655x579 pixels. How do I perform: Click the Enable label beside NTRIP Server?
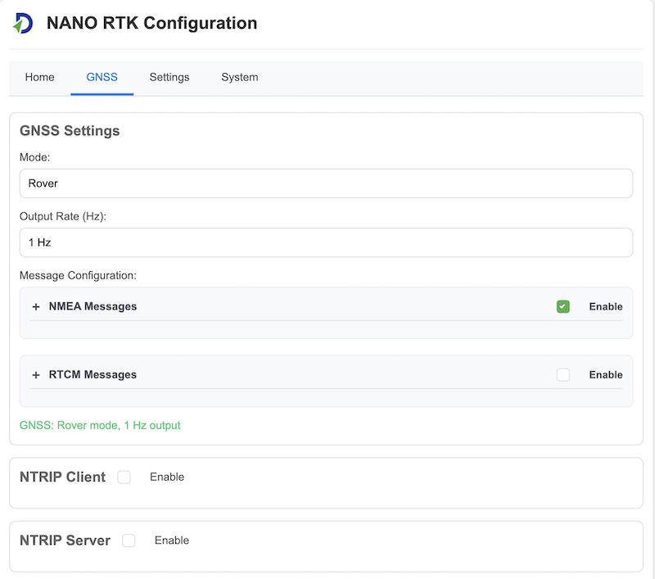pyautogui.click(x=172, y=541)
